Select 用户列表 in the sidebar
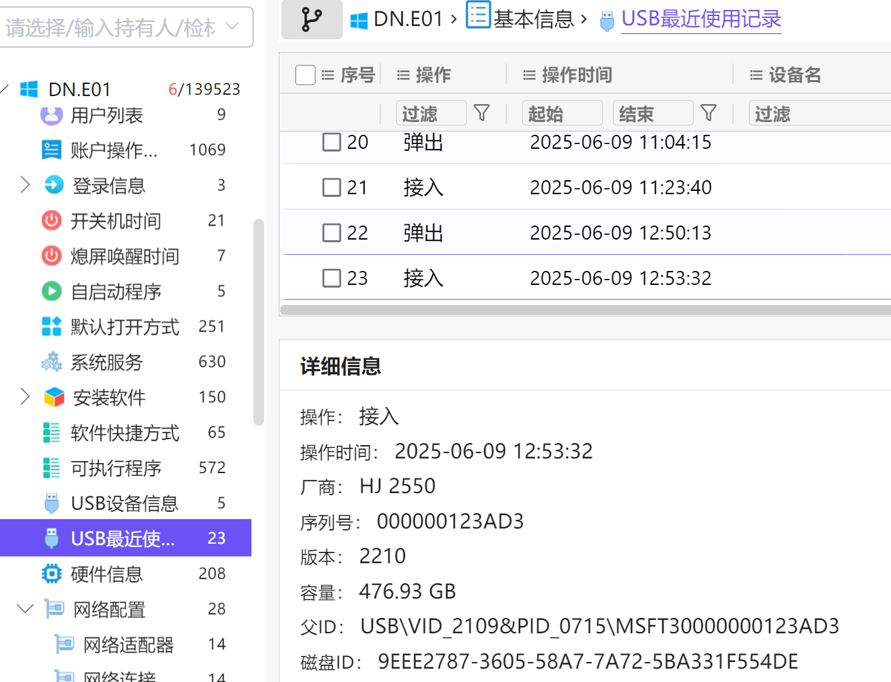This screenshot has height=682, width=891. coord(107,115)
